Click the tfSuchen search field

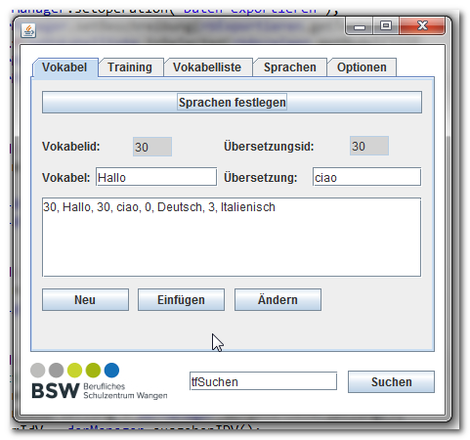pos(263,381)
